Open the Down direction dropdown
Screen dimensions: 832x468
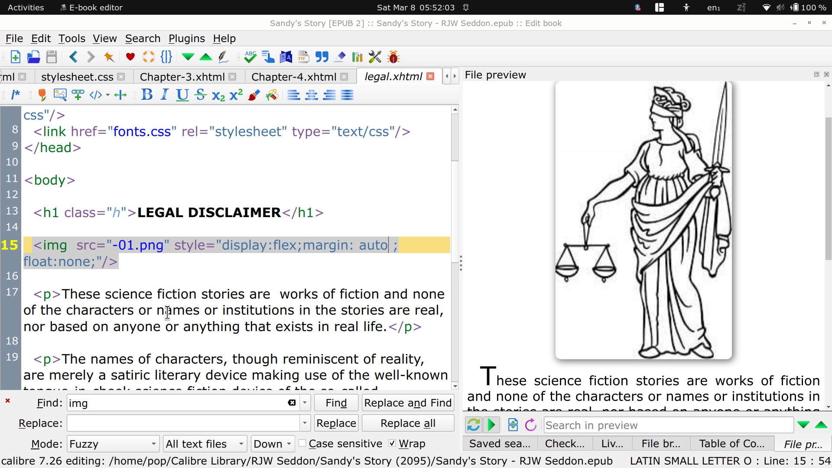[273, 444]
